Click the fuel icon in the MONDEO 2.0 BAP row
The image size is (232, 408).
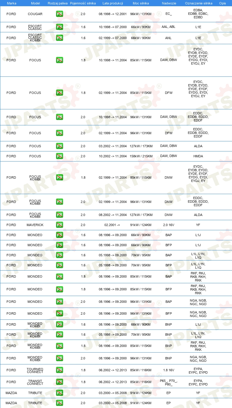point(60,302)
